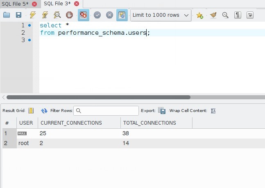Stop query execution hand icon
Screen dimensions: 265x188
pyautogui.click(x=69, y=15)
